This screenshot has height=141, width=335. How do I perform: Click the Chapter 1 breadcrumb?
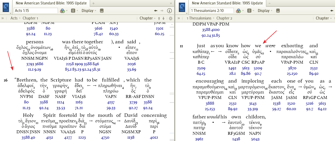[30, 18]
